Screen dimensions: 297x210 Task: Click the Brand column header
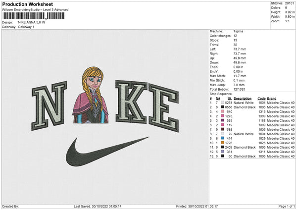(x=272, y=99)
